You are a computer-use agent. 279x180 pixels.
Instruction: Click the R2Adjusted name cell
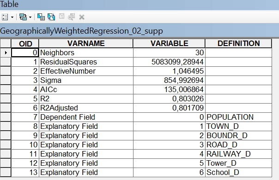tap(86, 108)
